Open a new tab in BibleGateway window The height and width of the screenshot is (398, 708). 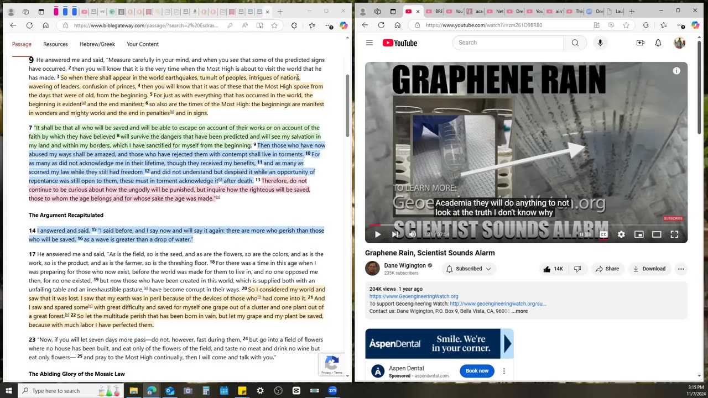tap(280, 12)
